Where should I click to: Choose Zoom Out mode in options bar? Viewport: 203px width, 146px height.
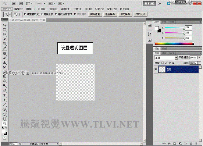[x=19, y=14]
